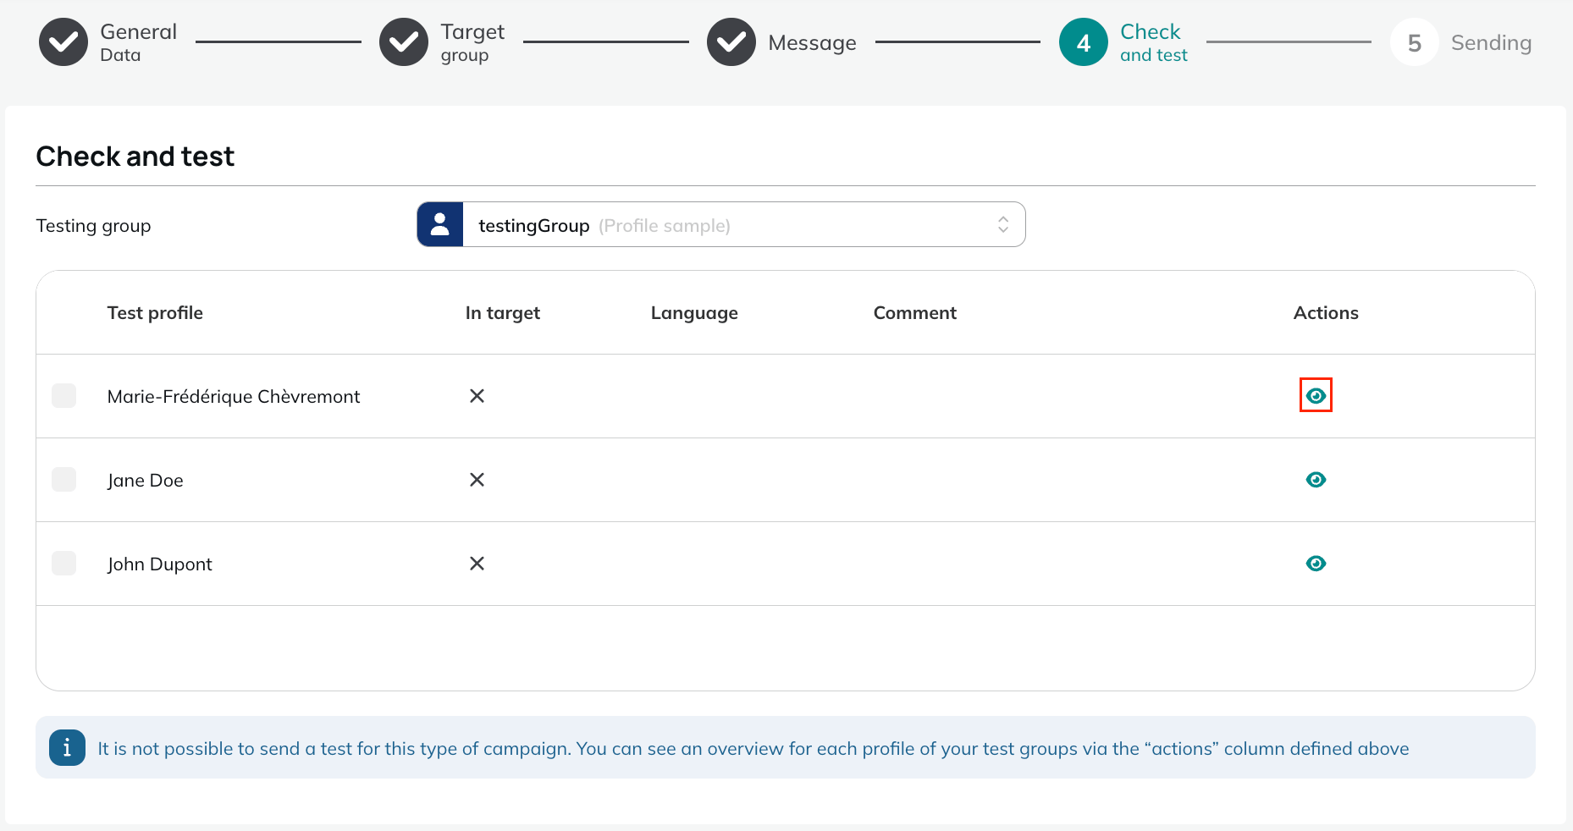Click the info icon in the notice banner

point(67,747)
